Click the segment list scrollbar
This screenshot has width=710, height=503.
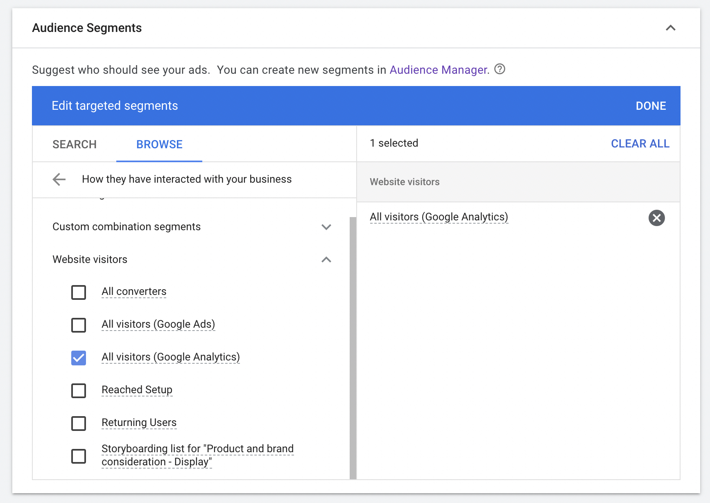(x=353, y=347)
